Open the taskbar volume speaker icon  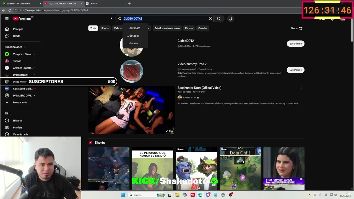click(x=336, y=195)
